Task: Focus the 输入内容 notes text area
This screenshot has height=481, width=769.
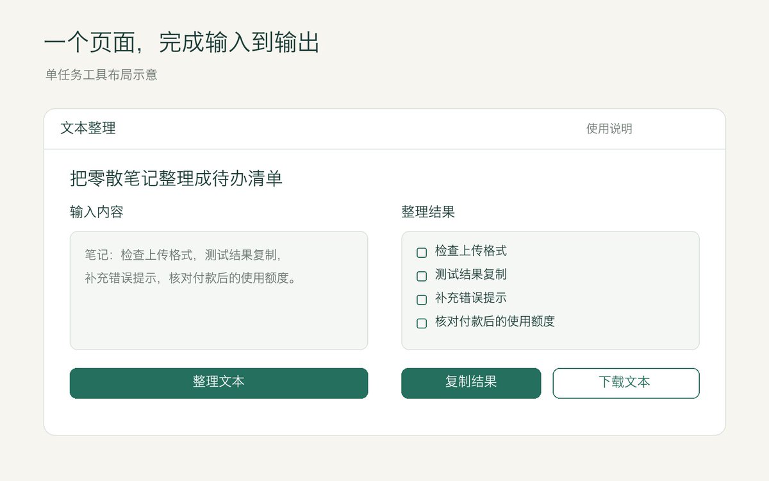Action: point(219,291)
